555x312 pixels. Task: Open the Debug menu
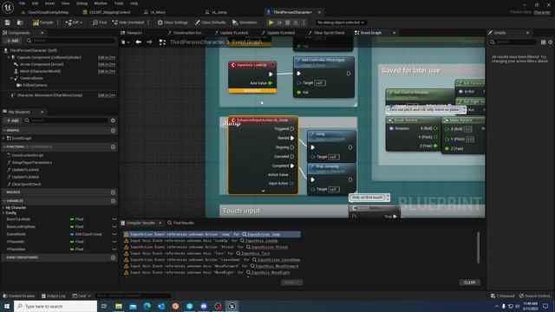click(82, 3)
